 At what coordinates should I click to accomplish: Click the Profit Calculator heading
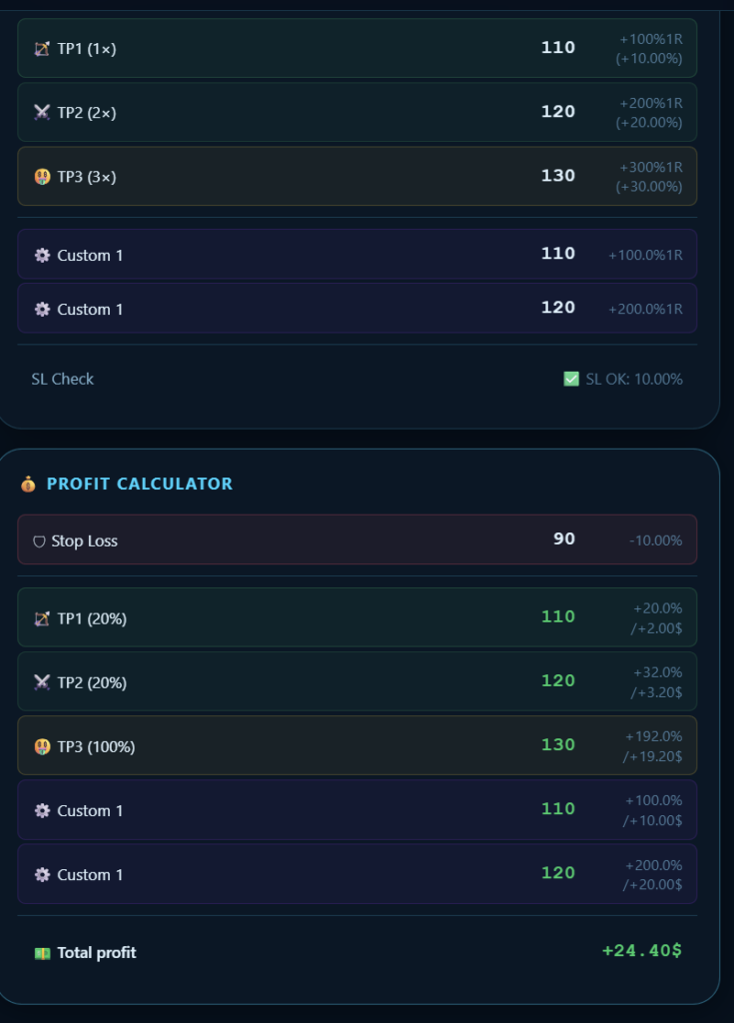[x=140, y=485]
